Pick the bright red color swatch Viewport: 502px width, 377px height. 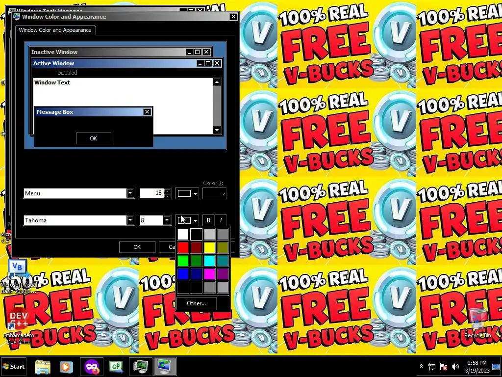pyautogui.click(x=183, y=247)
